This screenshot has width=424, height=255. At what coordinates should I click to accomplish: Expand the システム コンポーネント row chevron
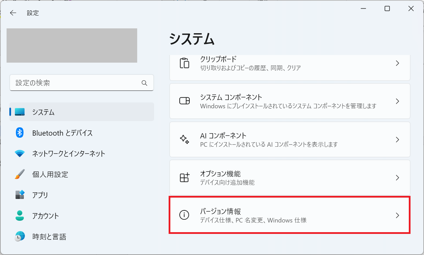397,101
